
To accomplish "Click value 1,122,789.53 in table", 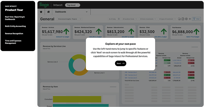I will pyautogui.click(x=177, y=60).
